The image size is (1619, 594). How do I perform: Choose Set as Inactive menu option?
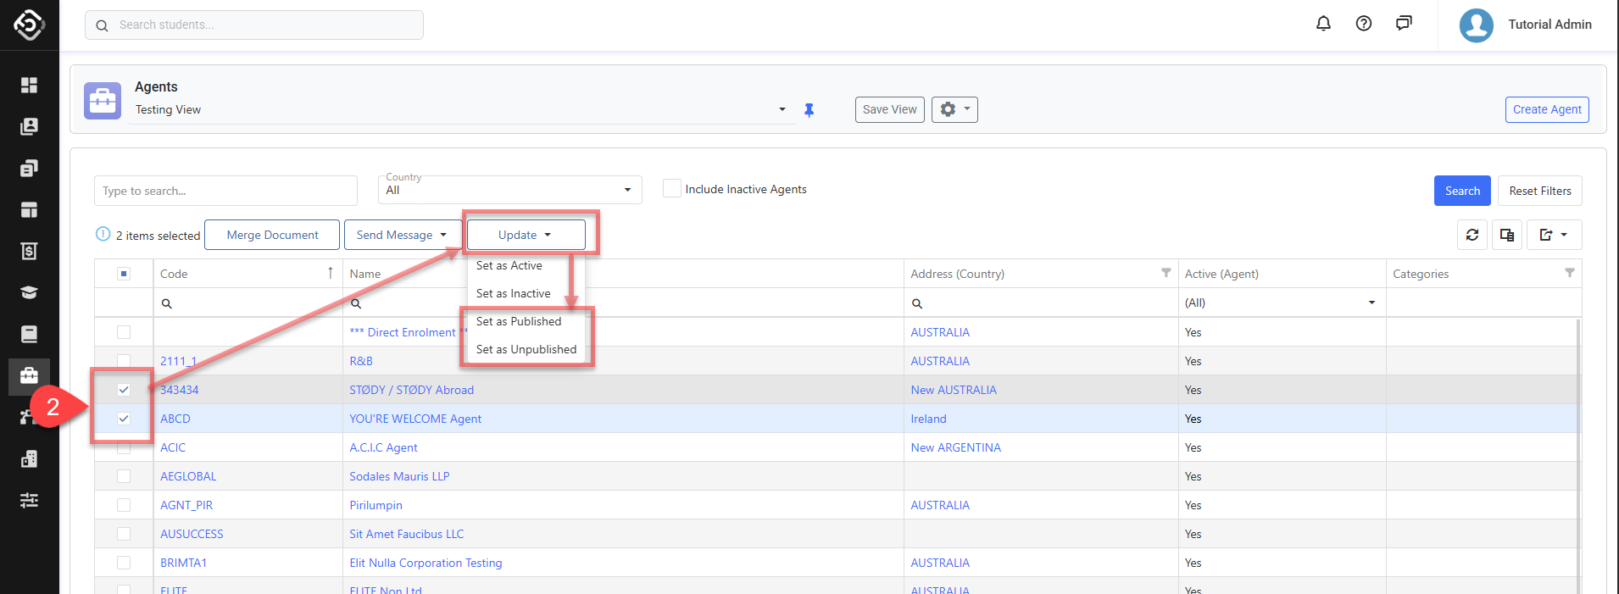[514, 293]
